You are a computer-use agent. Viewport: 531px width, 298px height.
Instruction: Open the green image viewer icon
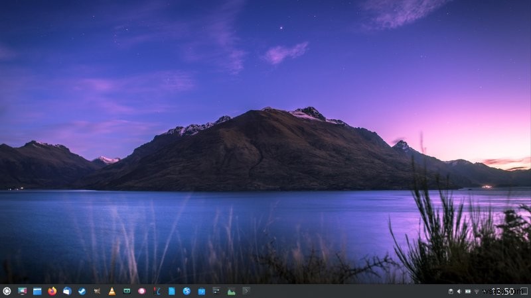(x=231, y=291)
